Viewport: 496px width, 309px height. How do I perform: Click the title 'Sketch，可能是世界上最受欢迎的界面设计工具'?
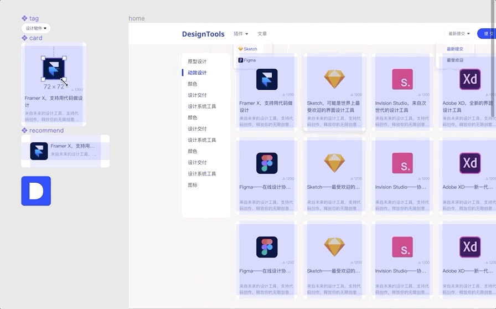coord(333,107)
